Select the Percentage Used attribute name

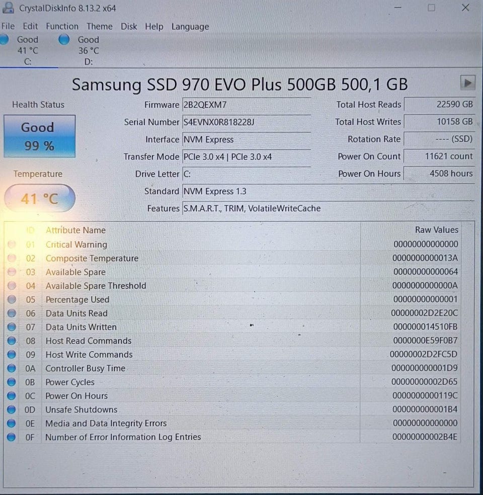[x=77, y=300]
